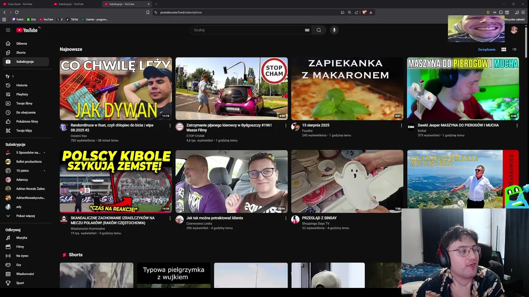Select Subskrypcje in the sidebar
The height and width of the screenshot is (297, 529).
(x=26, y=61)
